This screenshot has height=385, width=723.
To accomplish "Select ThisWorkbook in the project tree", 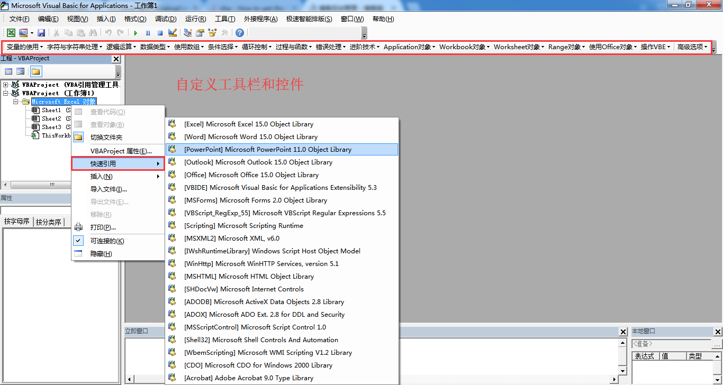I will coord(51,135).
